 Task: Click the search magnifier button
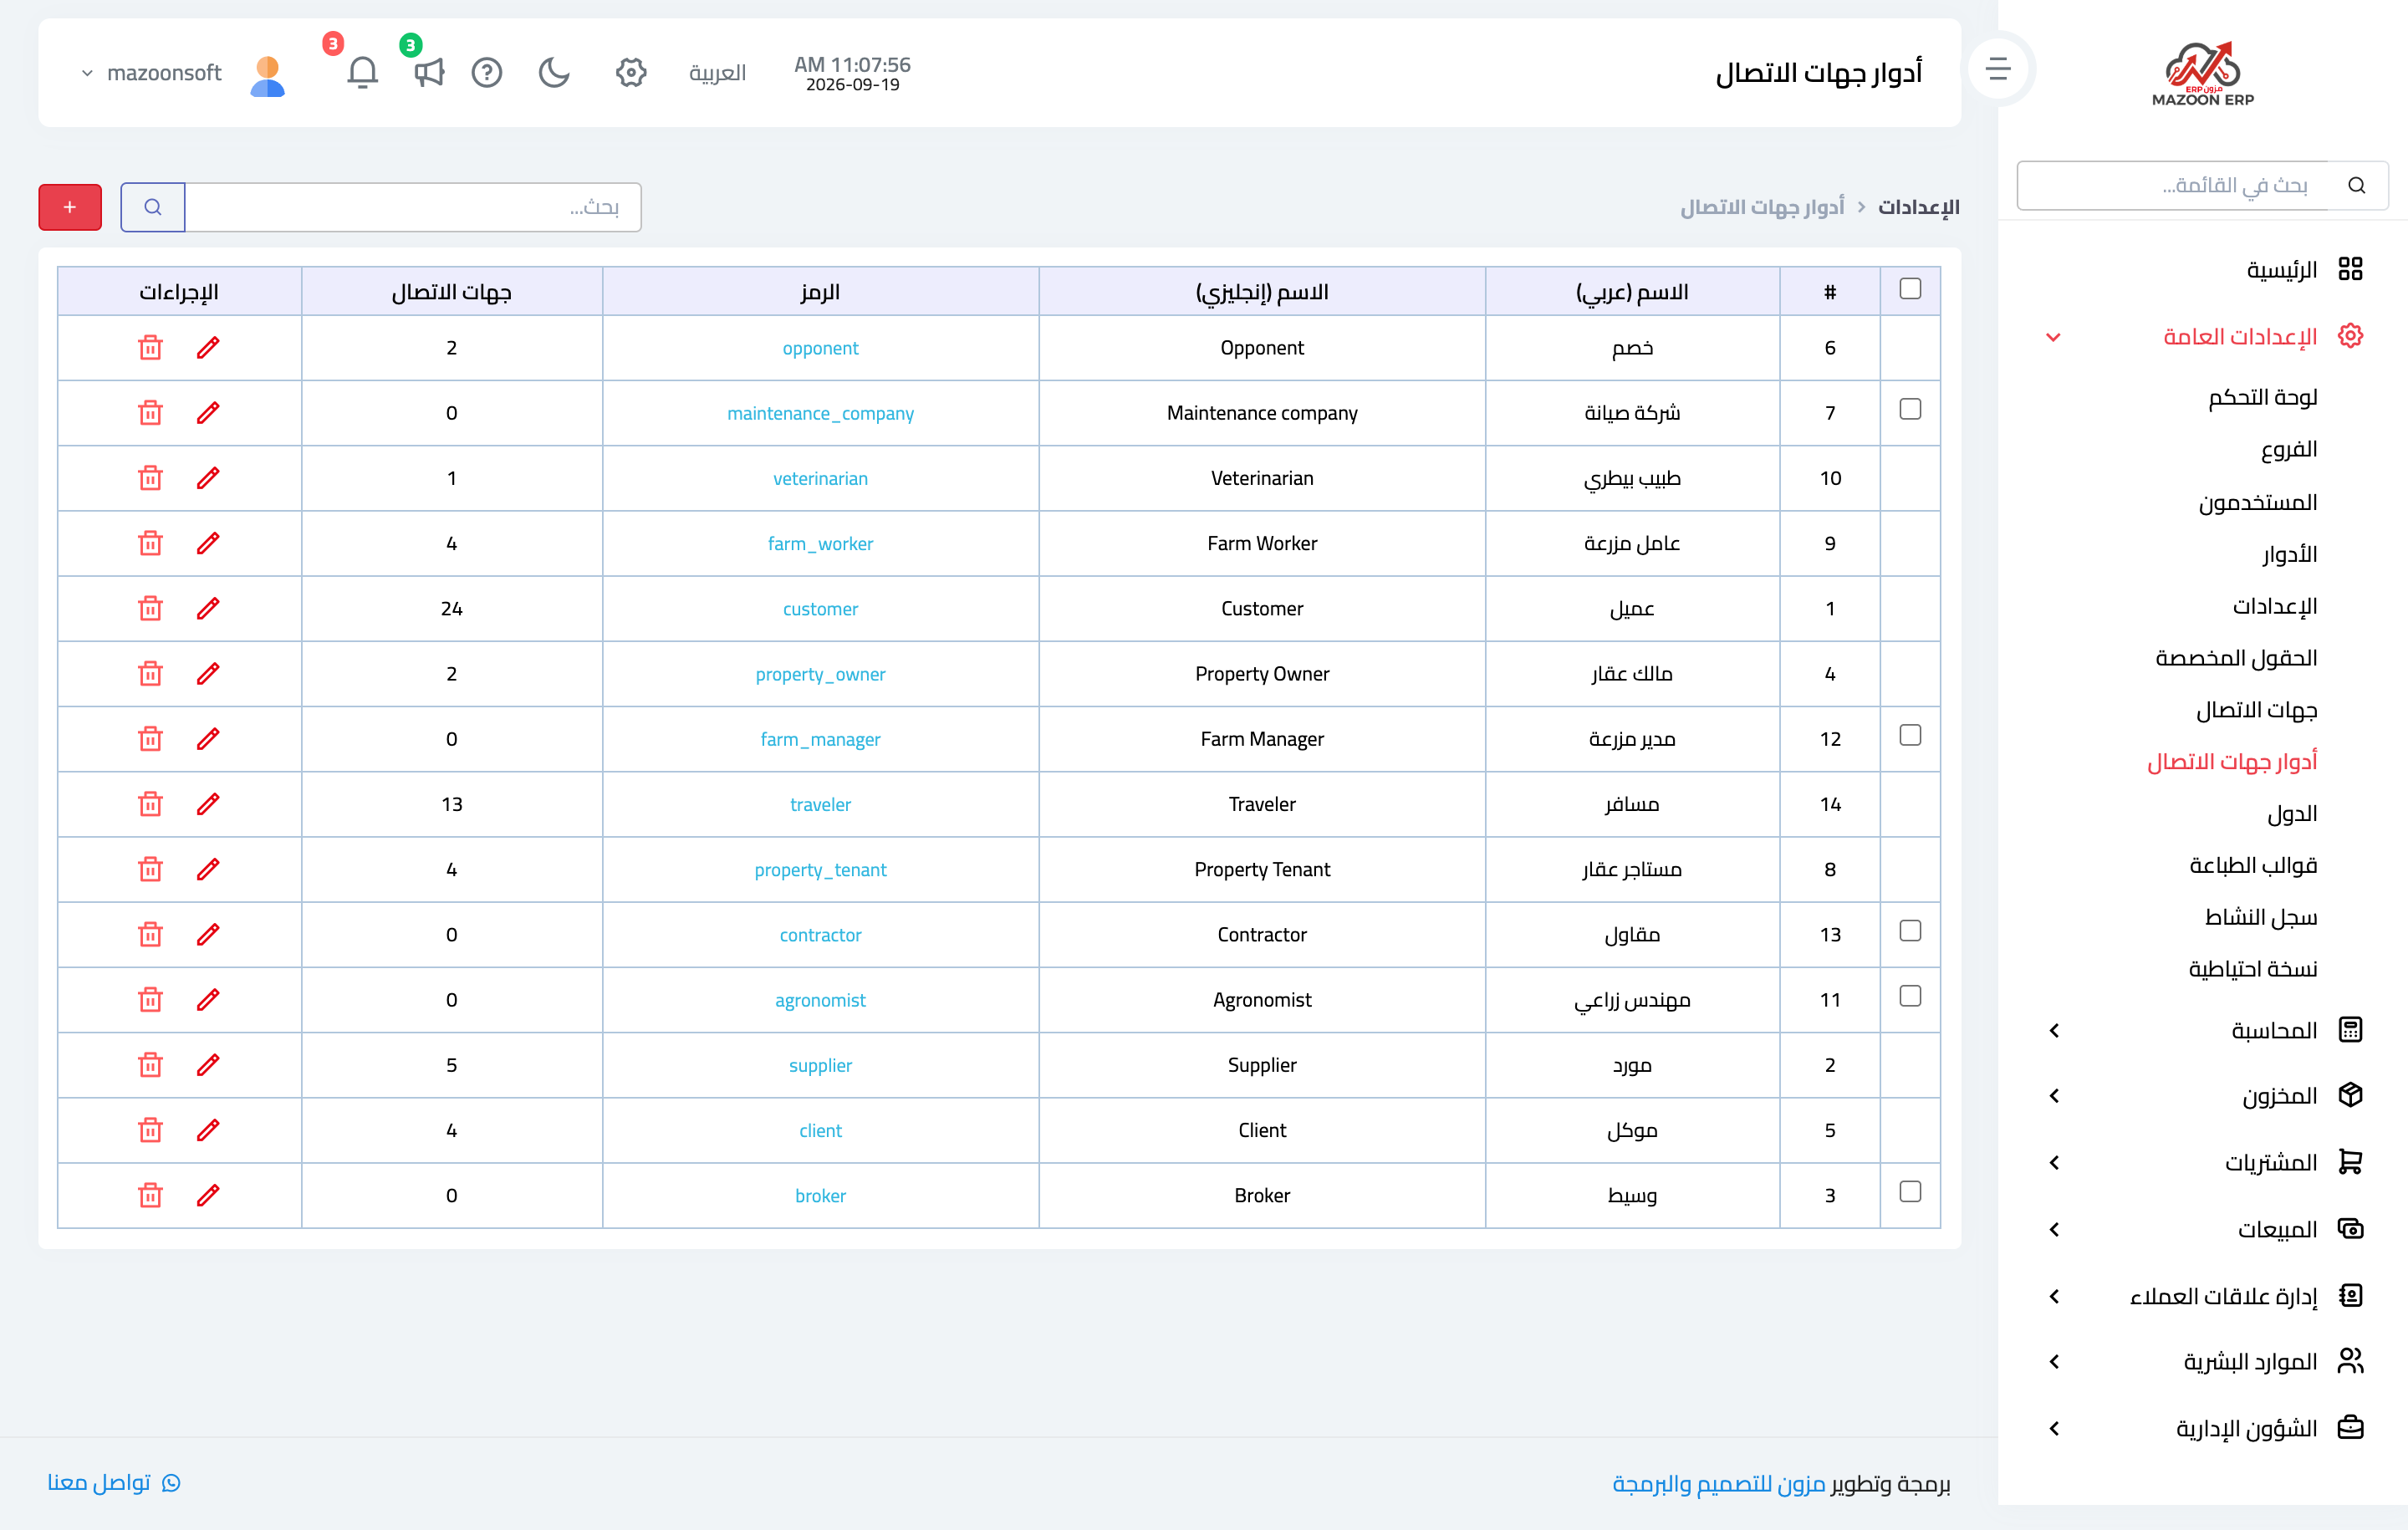tap(153, 207)
